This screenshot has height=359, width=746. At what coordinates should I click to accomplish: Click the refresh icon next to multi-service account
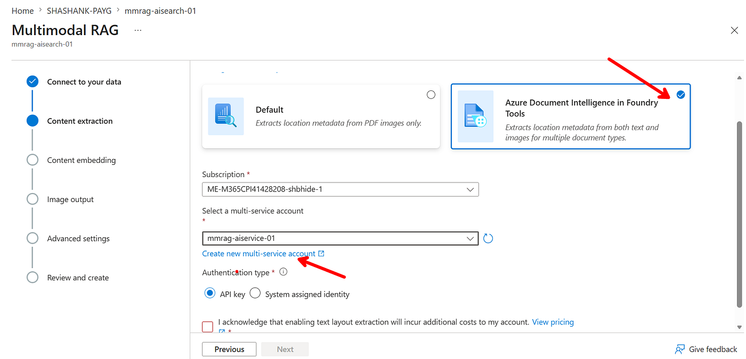tap(488, 238)
